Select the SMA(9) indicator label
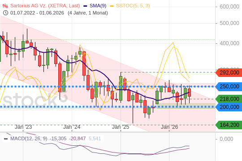Viewport: 242px width, 161px height. pos(98,6)
